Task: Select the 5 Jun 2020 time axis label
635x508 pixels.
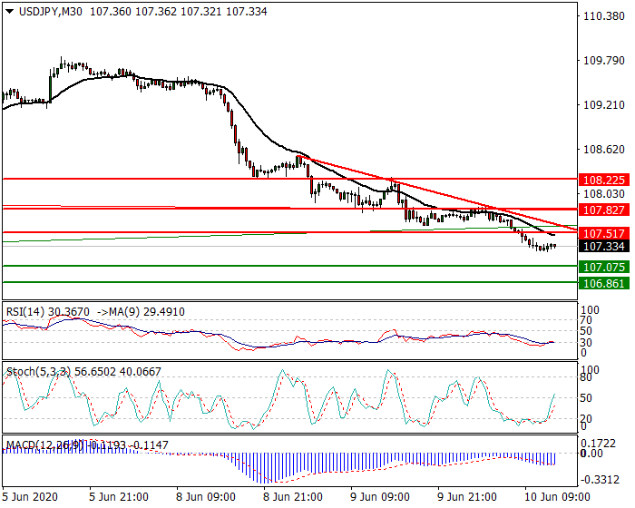Action: coord(30,496)
